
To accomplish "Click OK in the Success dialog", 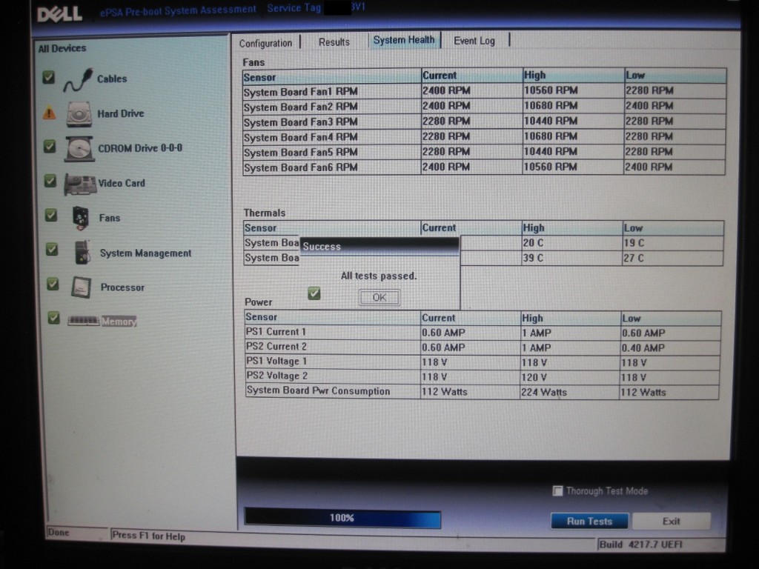I will coord(379,297).
